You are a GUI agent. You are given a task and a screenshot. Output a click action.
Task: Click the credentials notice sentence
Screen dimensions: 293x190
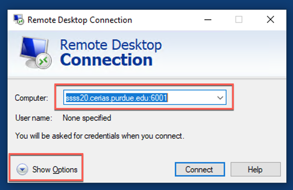[x=100, y=136]
